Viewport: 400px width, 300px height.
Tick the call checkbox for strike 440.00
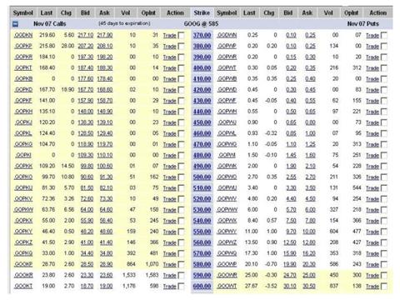coord(181,112)
